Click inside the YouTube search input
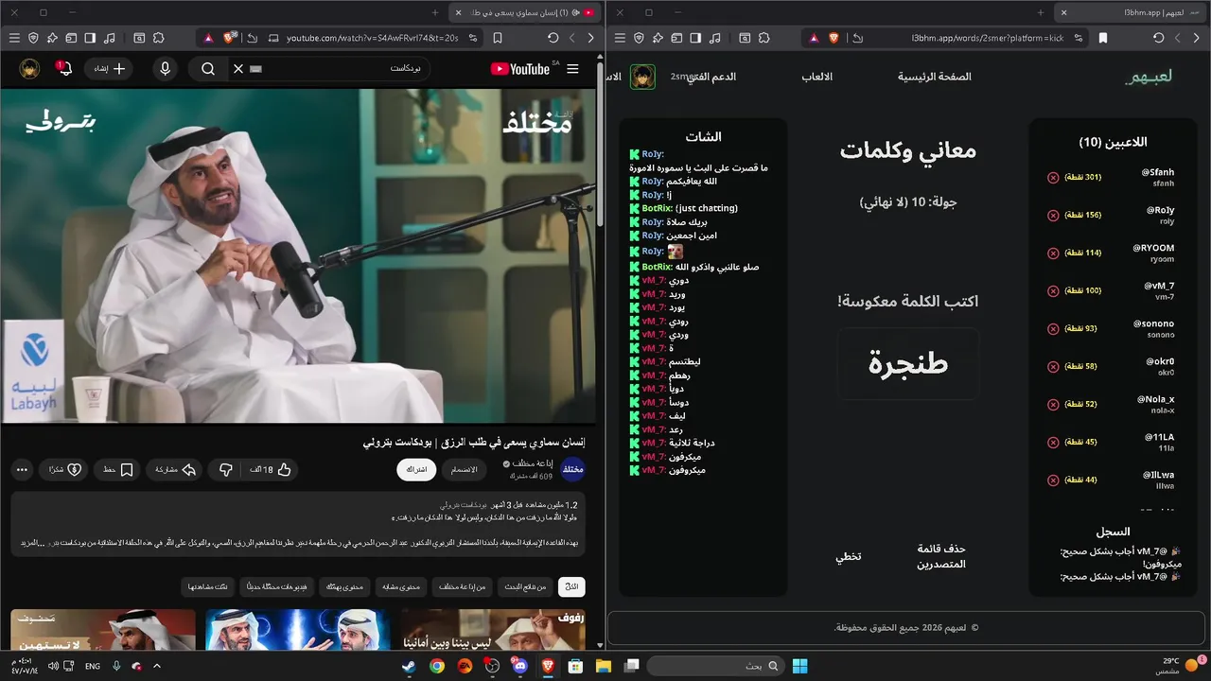 point(341,69)
